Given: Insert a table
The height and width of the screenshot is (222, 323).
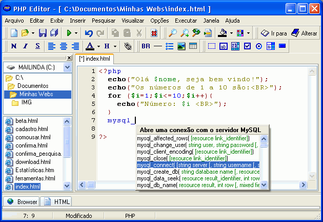Looking at the screenshot, I should pyautogui.click(x=193, y=46).
